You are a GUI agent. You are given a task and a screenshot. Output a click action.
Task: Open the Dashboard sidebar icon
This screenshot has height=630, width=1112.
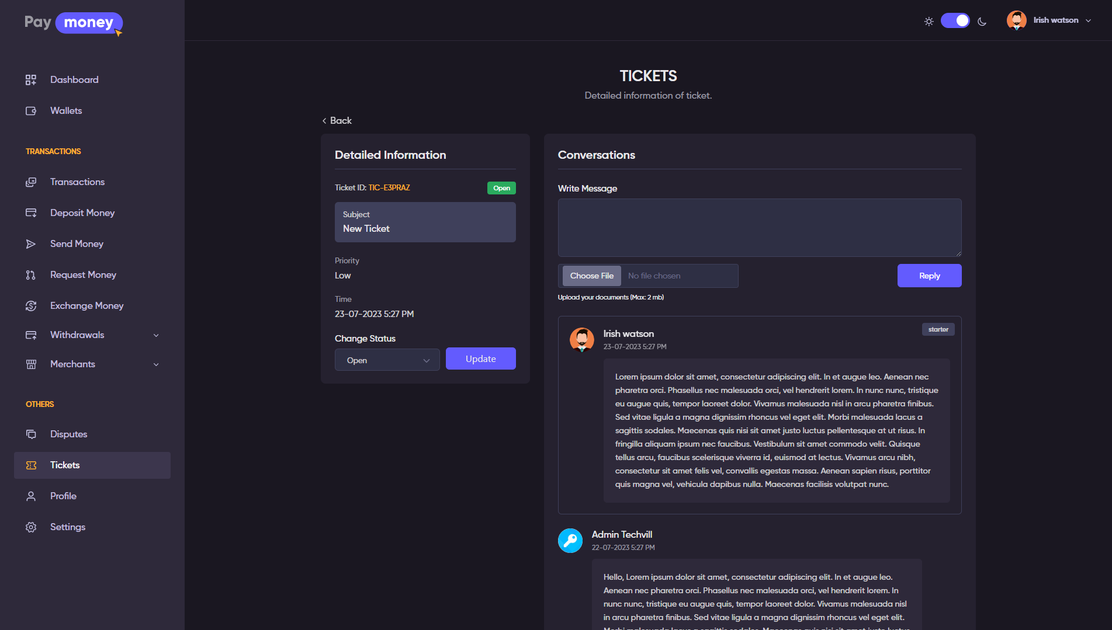click(x=30, y=79)
